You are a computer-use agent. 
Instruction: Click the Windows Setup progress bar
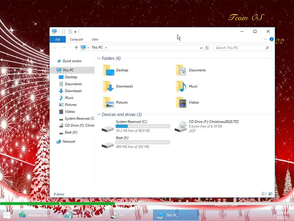click(x=147, y=203)
